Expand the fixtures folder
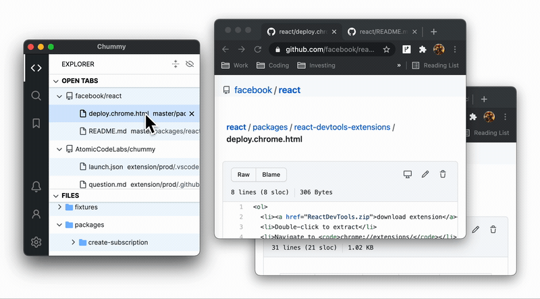 tap(59, 207)
